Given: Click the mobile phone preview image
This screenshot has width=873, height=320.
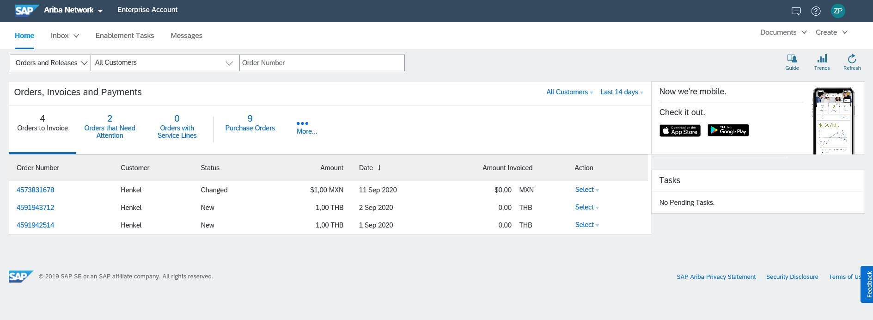Looking at the screenshot, I should [834, 121].
